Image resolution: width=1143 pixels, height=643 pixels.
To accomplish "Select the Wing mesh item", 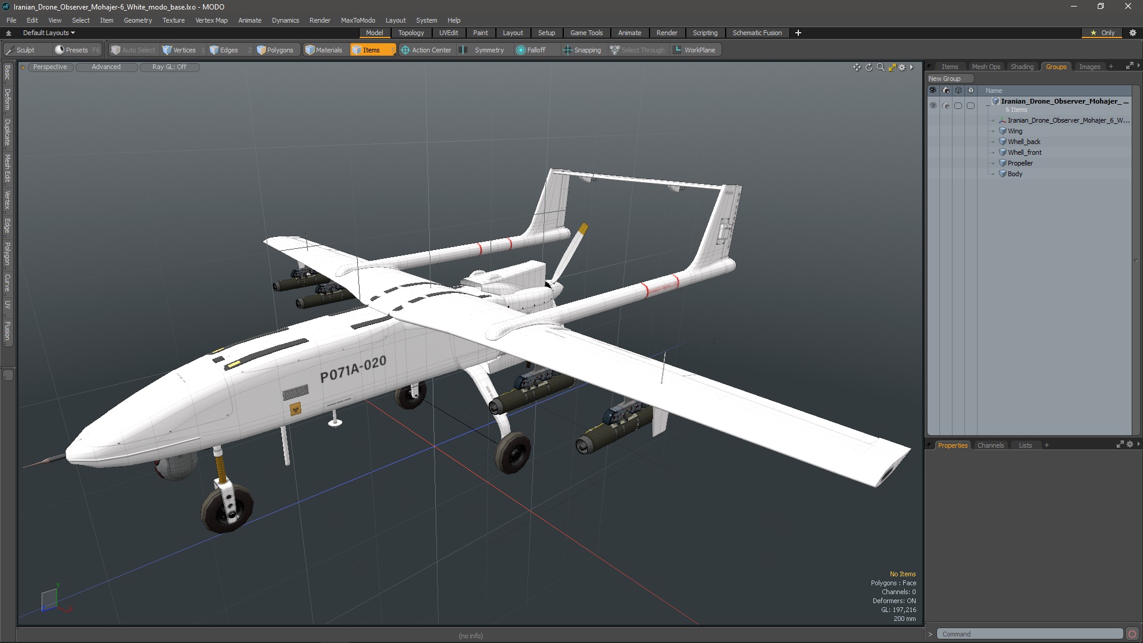I will point(1014,131).
